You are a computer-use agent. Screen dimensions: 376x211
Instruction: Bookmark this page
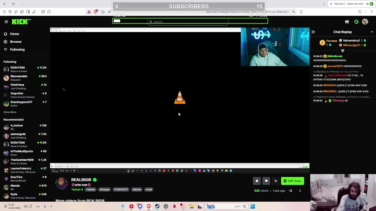coord(301,12)
